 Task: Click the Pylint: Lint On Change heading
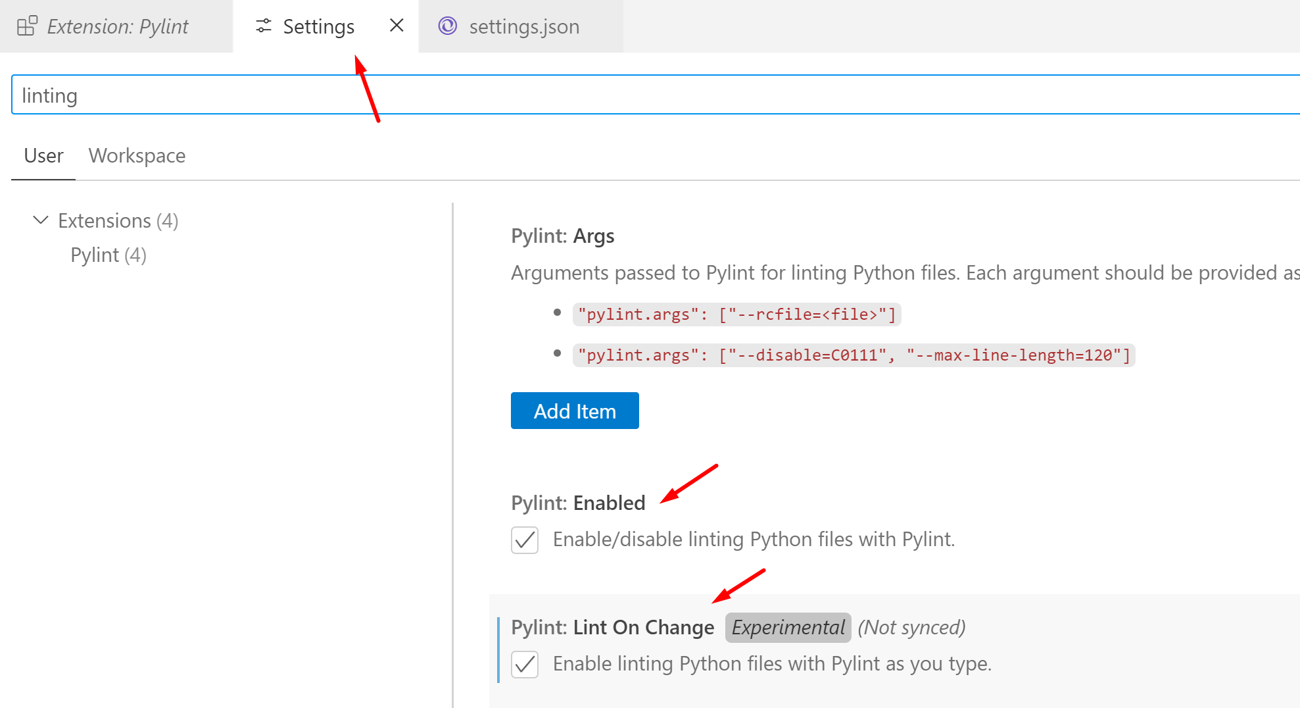point(612,628)
